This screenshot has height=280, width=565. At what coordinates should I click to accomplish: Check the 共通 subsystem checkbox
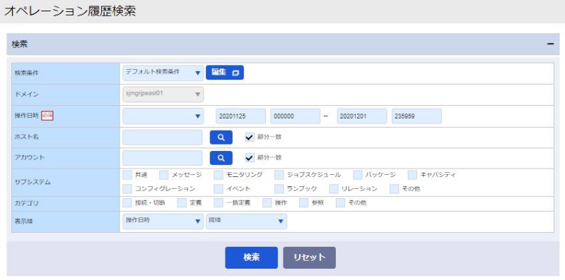[127, 175]
